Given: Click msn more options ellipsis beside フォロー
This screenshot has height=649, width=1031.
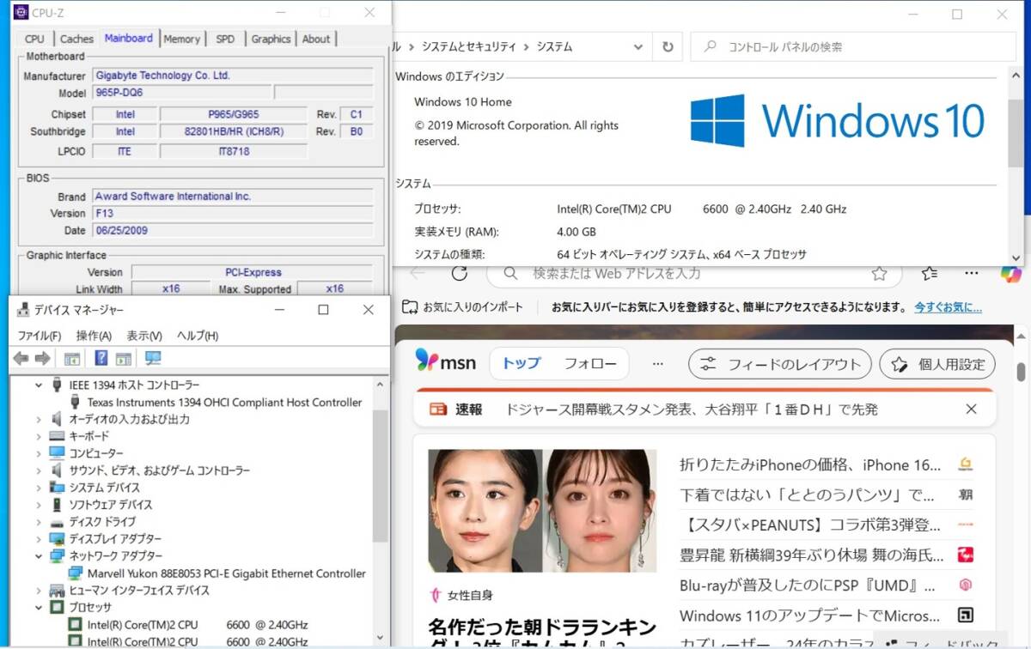Looking at the screenshot, I should tap(657, 363).
